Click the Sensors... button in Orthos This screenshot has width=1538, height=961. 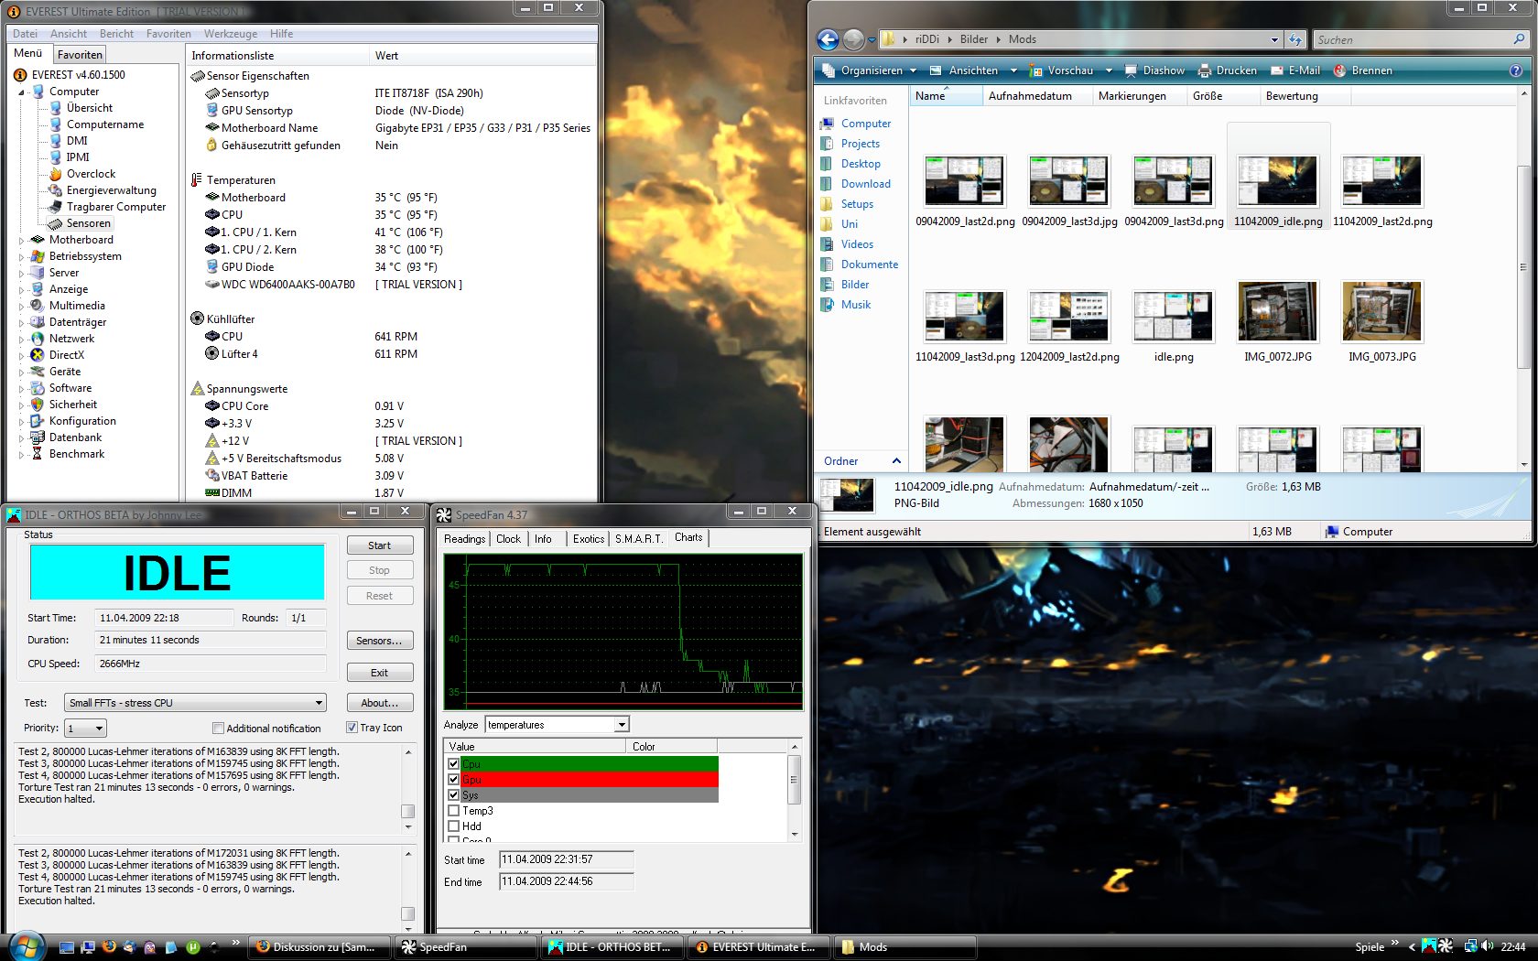(379, 641)
